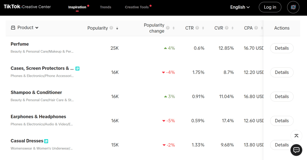Open the English language dropdown
Image resolution: width=307 pixels, height=160 pixels.
pos(240,7)
